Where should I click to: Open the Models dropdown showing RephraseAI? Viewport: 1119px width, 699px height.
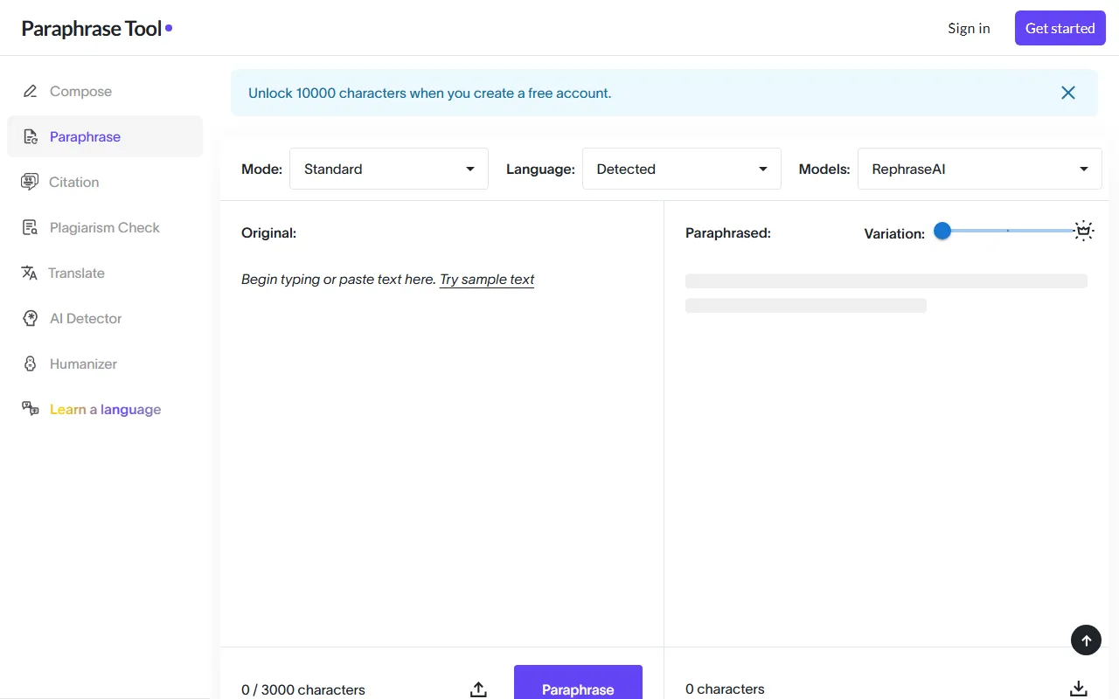(978, 169)
